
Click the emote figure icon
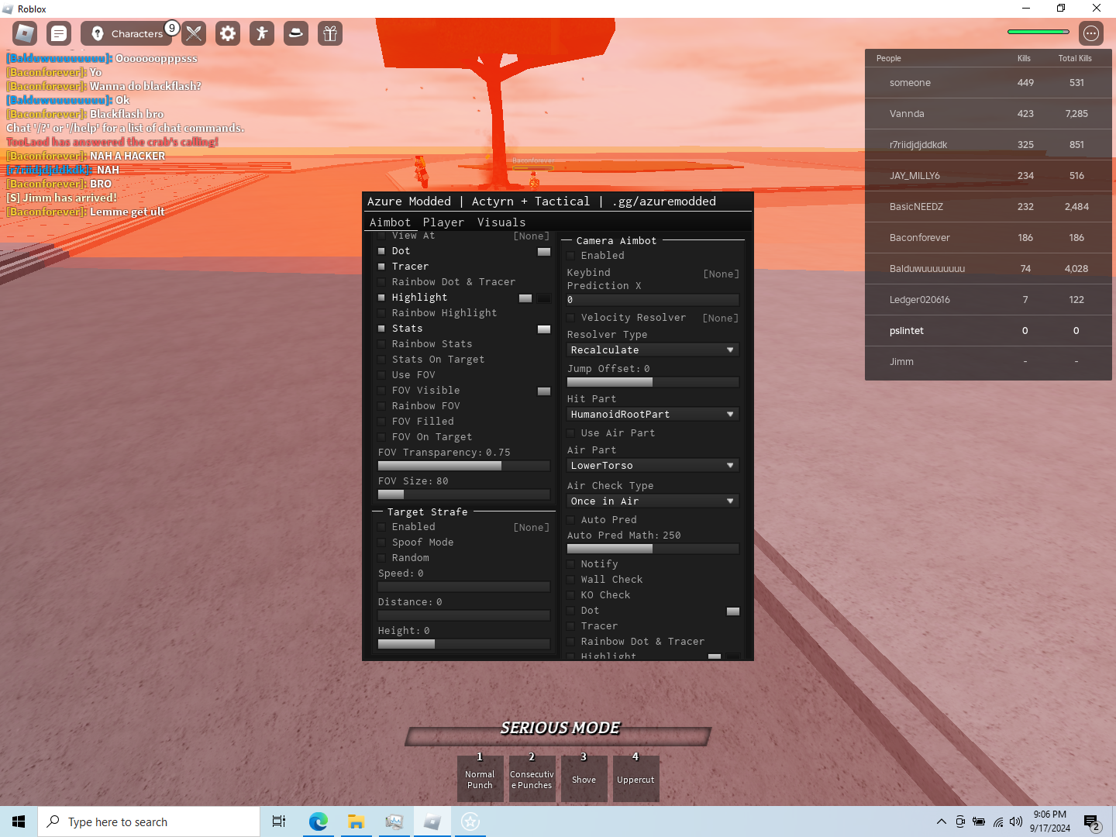[x=262, y=33]
